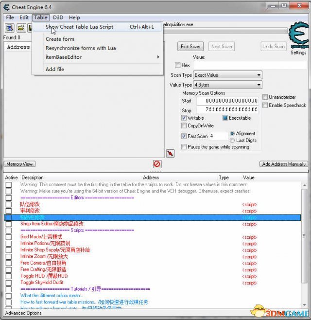This screenshot has height=320, width=311.
Task: Select the Shop Item Editor row
Action: click(x=153, y=224)
